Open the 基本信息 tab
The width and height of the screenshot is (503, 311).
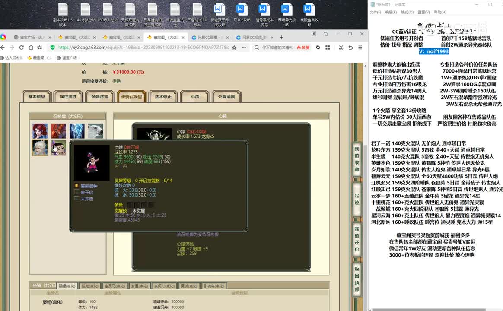[37, 96]
